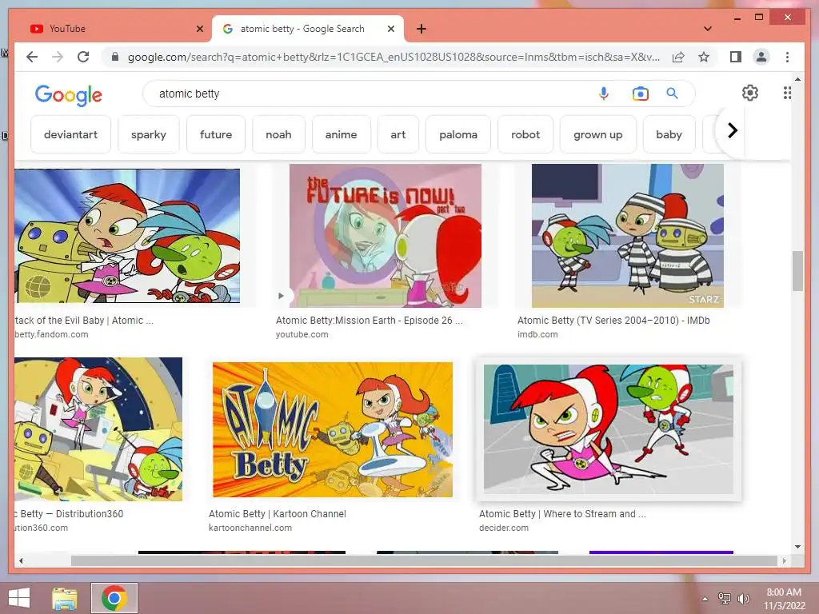Open File Explorer from the taskbar
Viewport: 819px width, 614px height.
tap(65, 598)
